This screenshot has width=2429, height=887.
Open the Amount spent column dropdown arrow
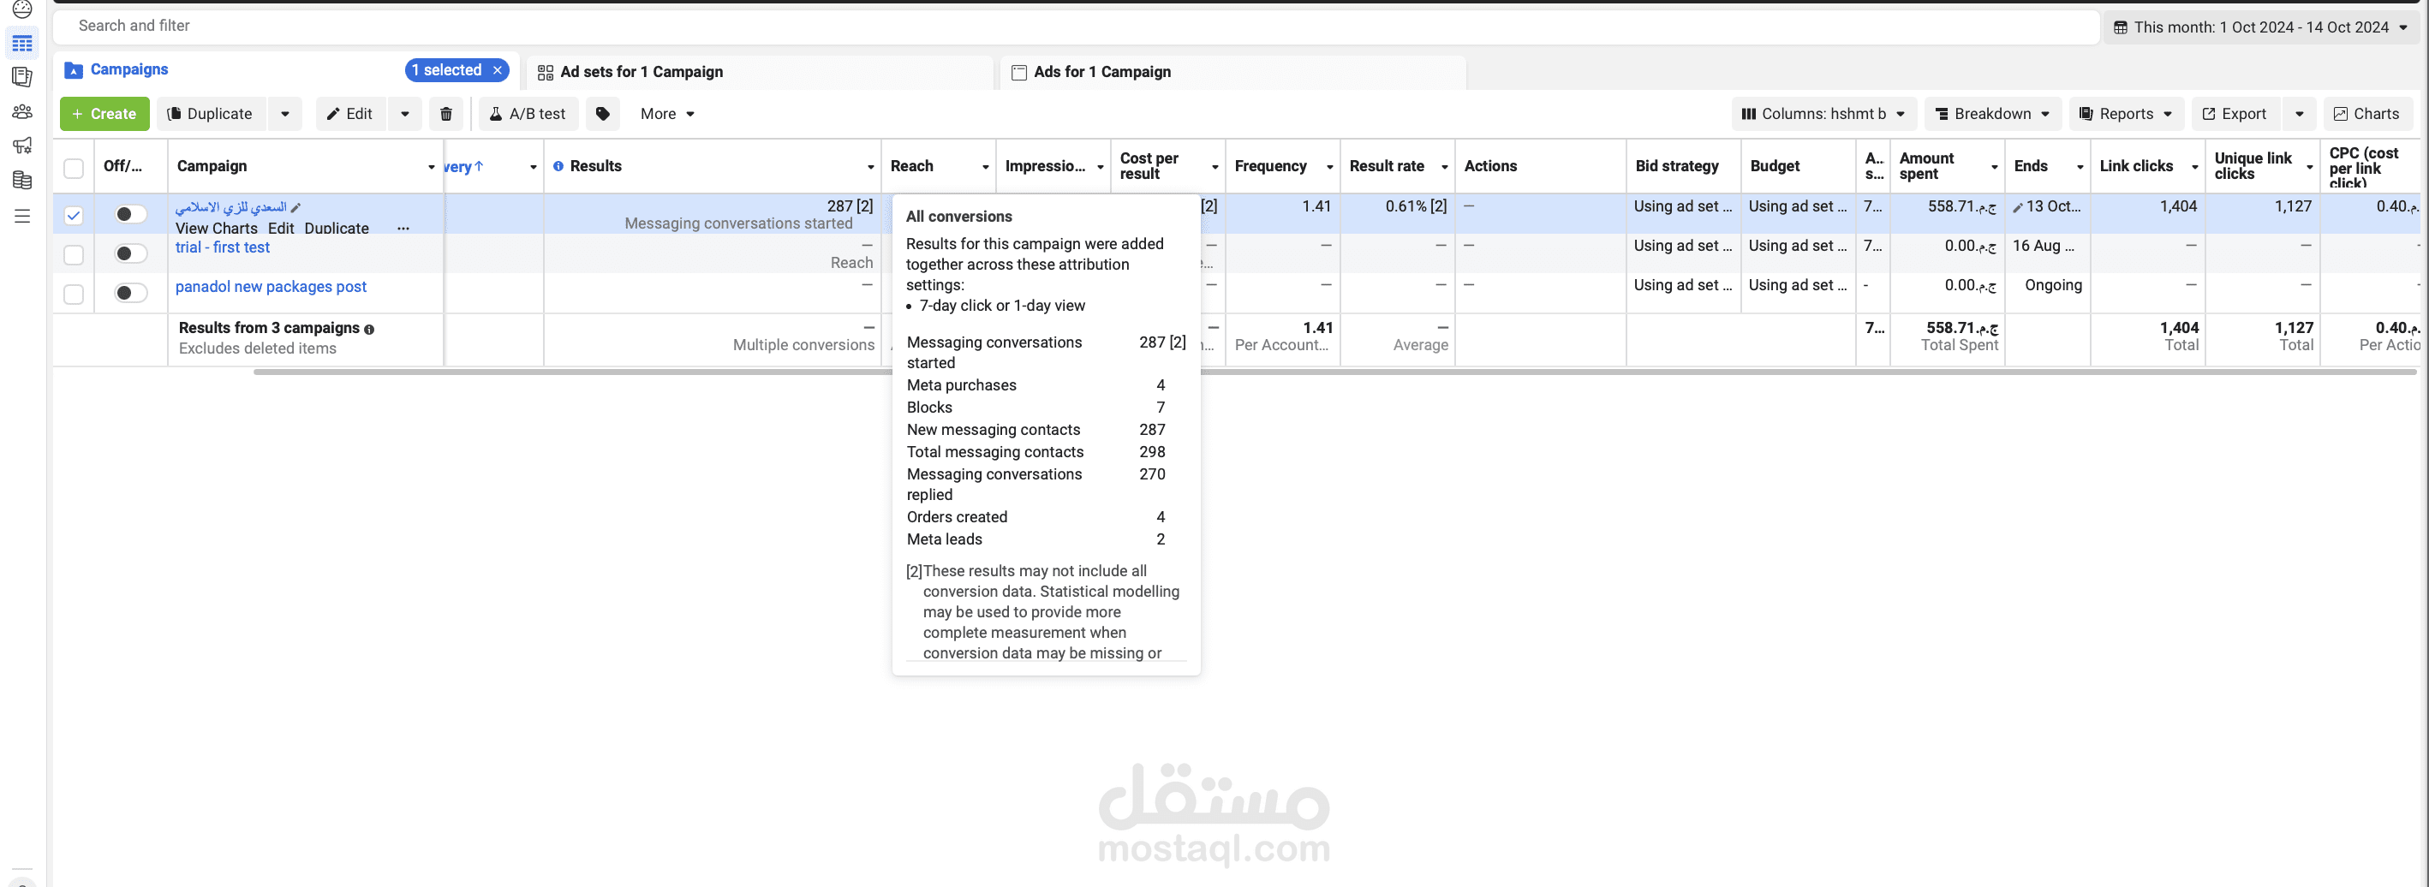1994,167
